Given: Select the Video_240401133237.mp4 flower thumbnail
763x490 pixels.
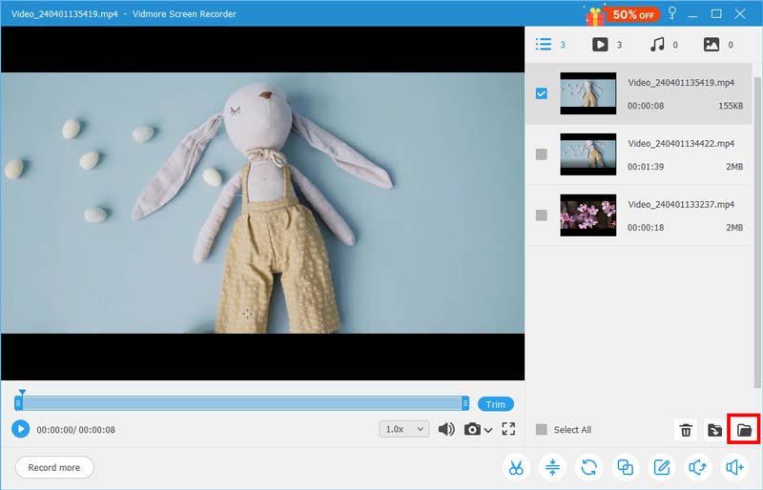Looking at the screenshot, I should pyautogui.click(x=588, y=215).
